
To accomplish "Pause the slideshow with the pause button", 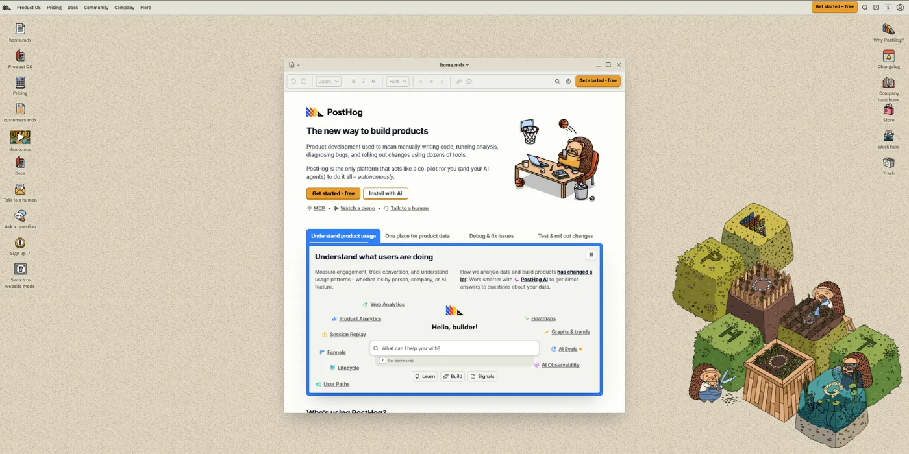I will [591, 255].
